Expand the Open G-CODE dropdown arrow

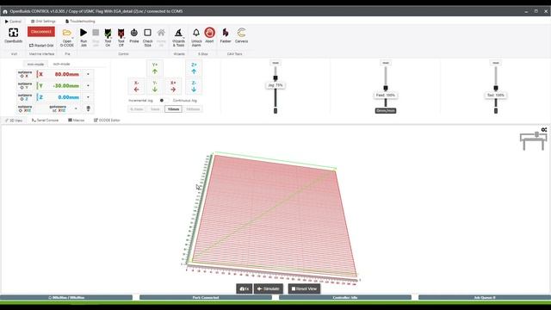tap(72, 38)
